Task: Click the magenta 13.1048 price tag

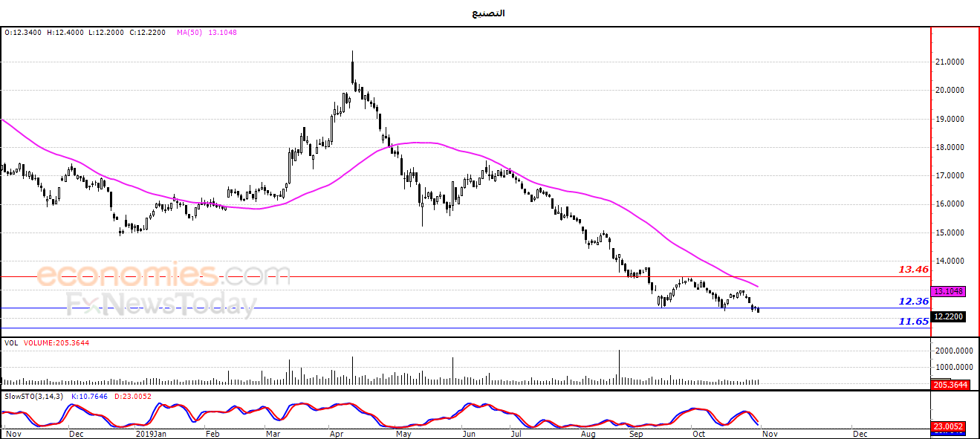Action: coord(949,291)
